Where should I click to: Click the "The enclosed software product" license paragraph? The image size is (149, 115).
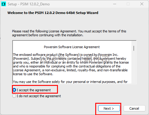(71, 64)
